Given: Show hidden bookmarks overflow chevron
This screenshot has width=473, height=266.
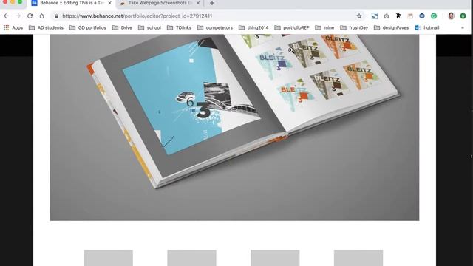Looking at the screenshot, I should point(463,28).
